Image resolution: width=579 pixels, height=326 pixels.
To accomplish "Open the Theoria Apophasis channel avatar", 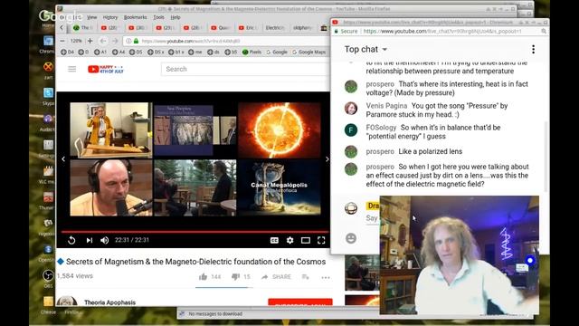I will 67,301.
